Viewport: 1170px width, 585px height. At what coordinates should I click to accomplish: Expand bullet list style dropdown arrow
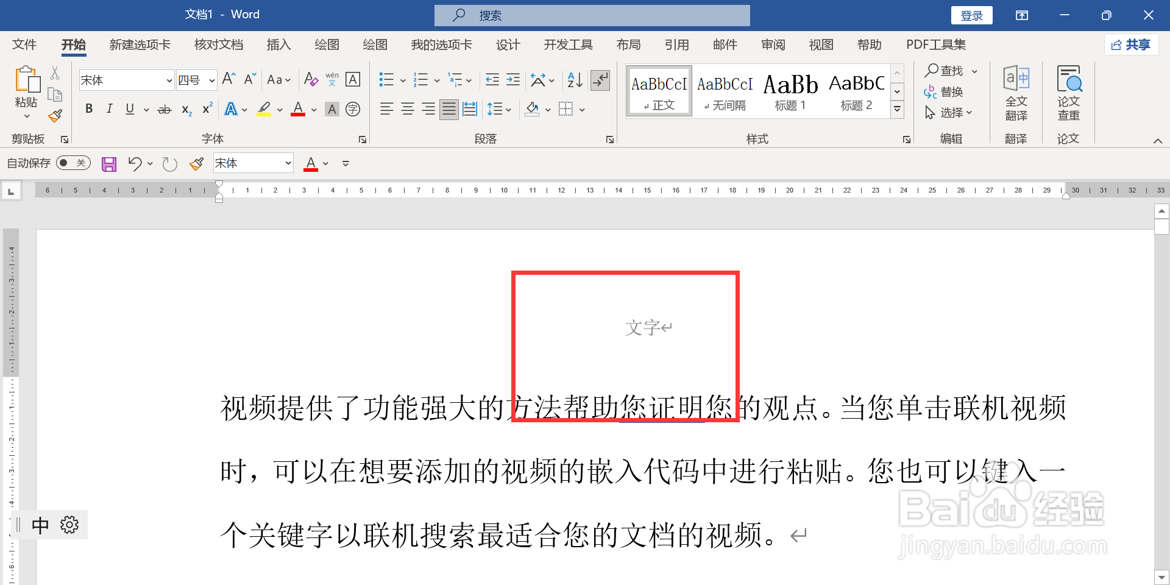click(403, 80)
